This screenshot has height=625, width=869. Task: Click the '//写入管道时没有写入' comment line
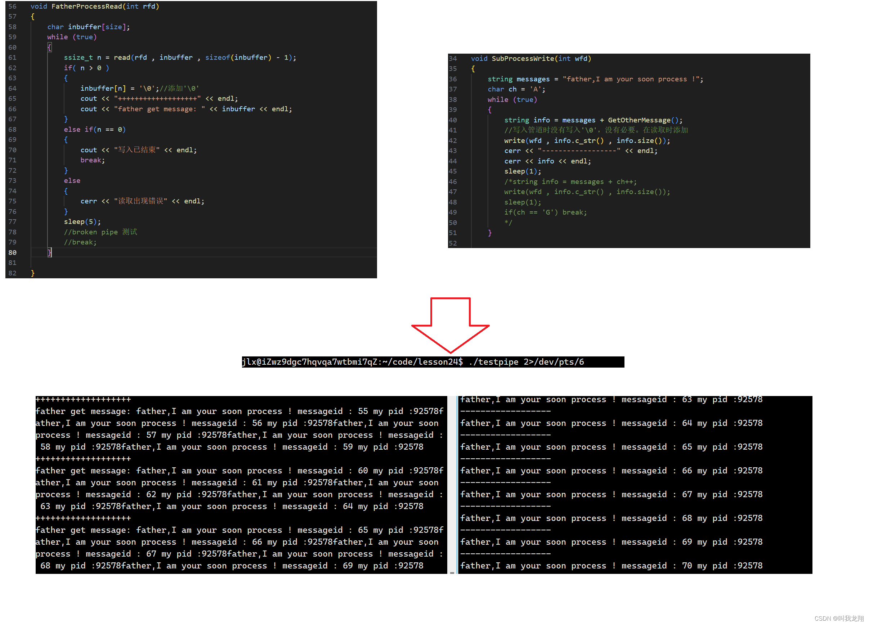tap(596, 130)
